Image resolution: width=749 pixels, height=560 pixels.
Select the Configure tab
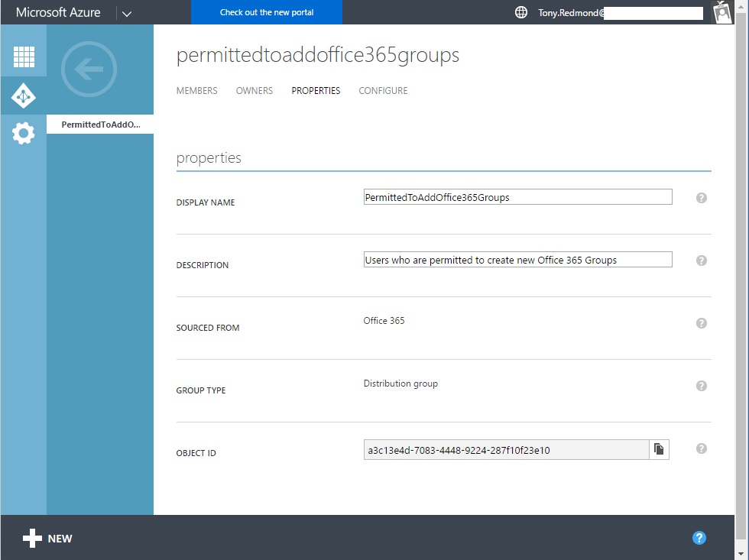pos(383,90)
